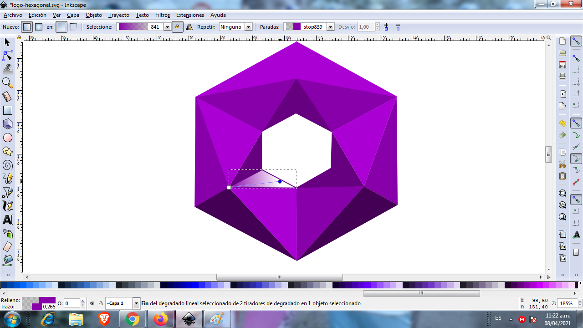Click the Paste clipboard icon

563,176
